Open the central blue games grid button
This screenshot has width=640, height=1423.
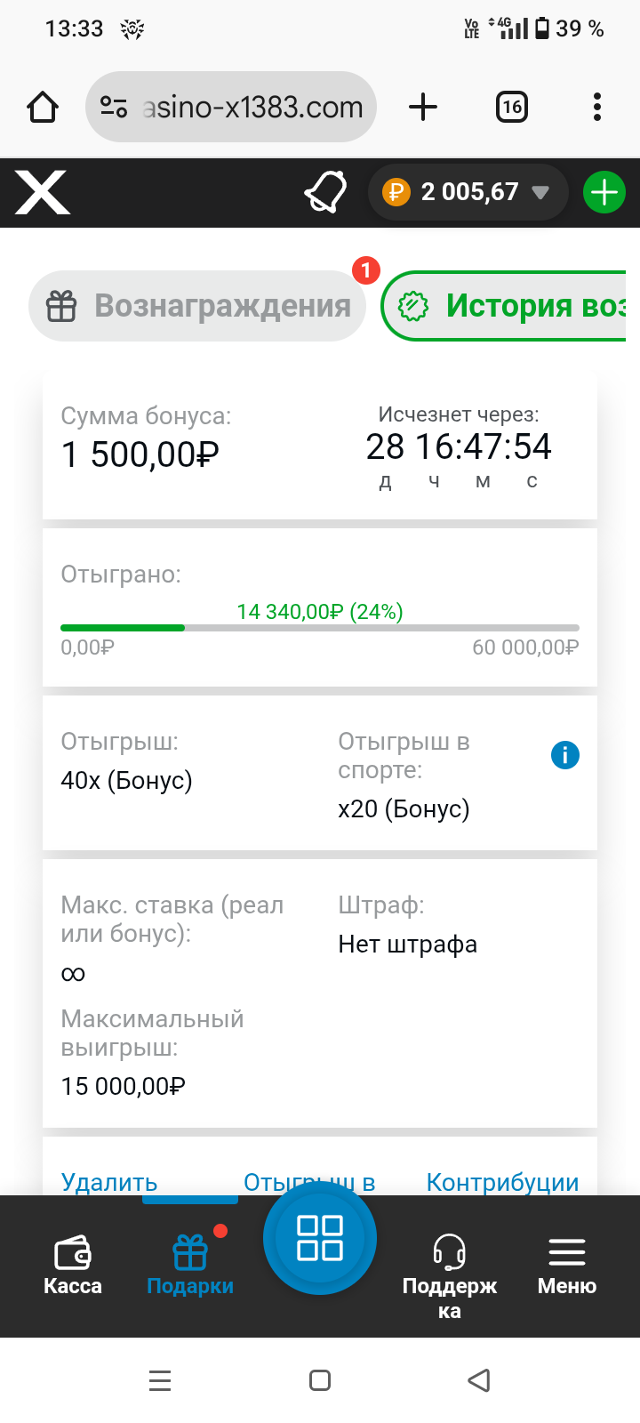[x=320, y=1238]
